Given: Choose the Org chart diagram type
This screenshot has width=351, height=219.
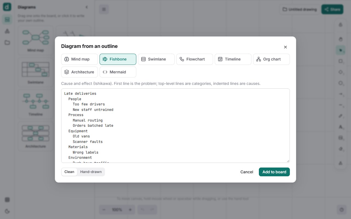Looking at the screenshot, I should coord(271,59).
